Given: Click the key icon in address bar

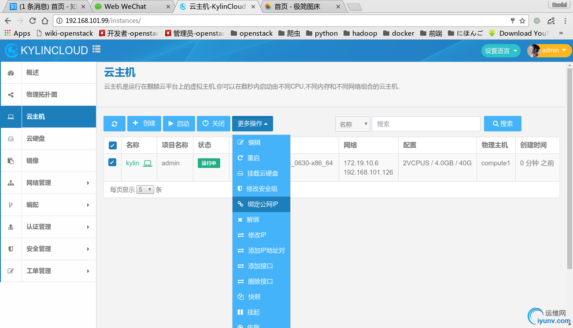Looking at the screenshot, I should [513, 21].
